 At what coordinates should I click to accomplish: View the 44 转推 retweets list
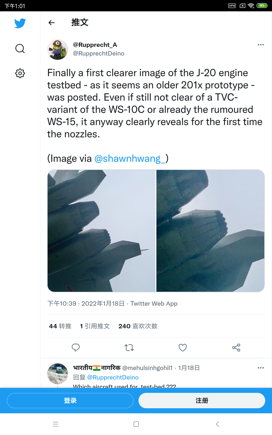pos(60,326)
